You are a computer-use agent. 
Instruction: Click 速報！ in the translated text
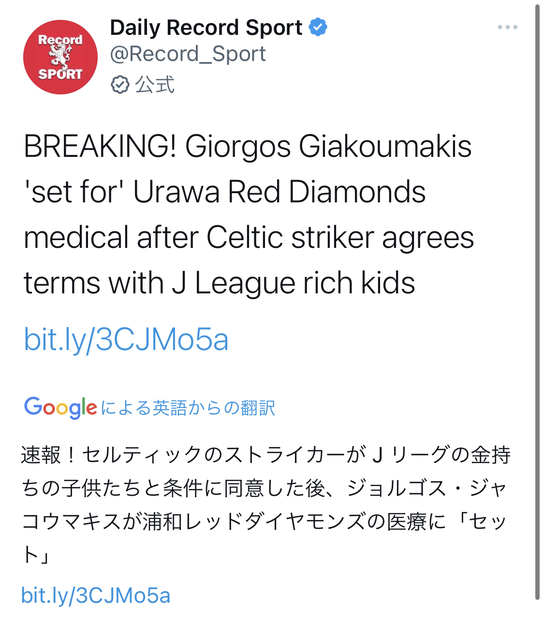[x=49, y=455]
